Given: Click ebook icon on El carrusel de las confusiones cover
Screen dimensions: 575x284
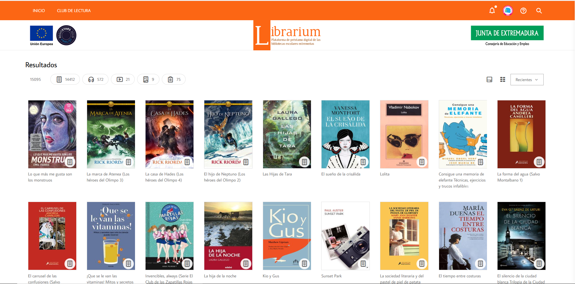Looking at the screenshot, I should click(x=70, y=264).
